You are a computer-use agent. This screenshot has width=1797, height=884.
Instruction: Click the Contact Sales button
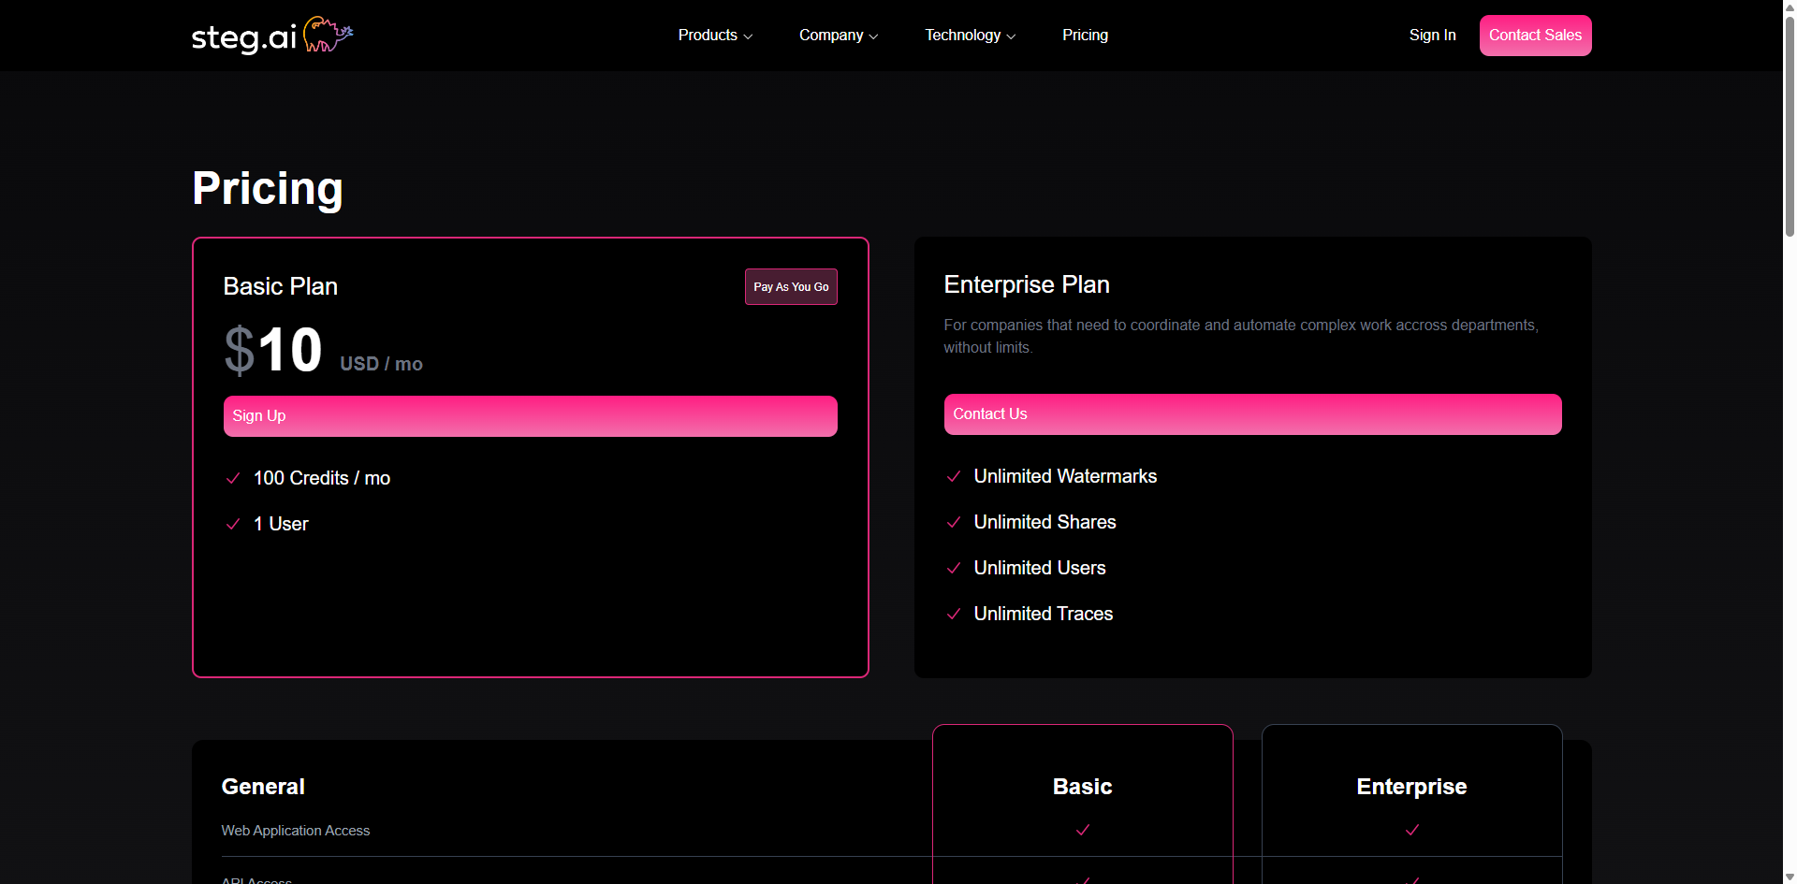1535,35
